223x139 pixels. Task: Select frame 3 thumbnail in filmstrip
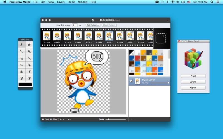67,36
